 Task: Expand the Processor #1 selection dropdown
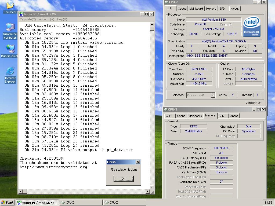point(213,95)
